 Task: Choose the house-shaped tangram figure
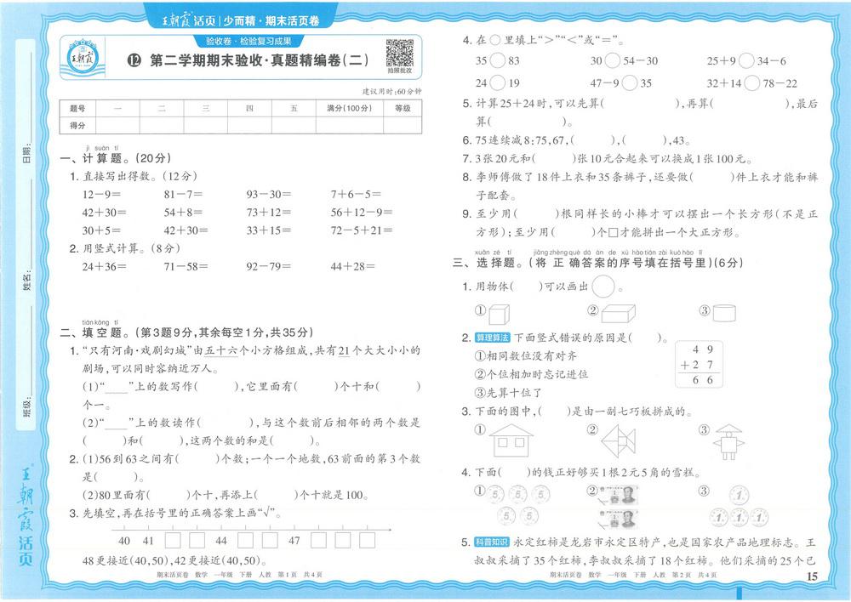click(x=511, y=440)
